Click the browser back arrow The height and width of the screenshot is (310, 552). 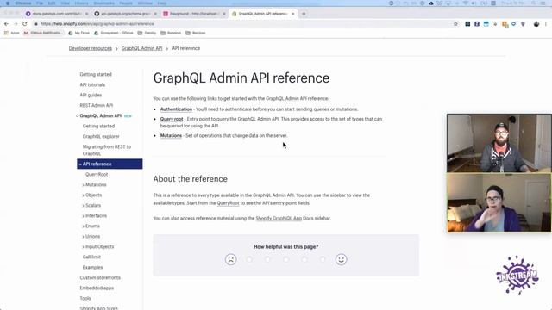tap(6, 24)
